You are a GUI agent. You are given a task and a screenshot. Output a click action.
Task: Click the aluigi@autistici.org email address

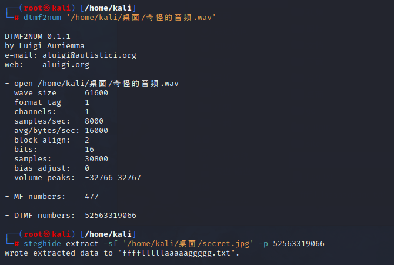[89, 55]
